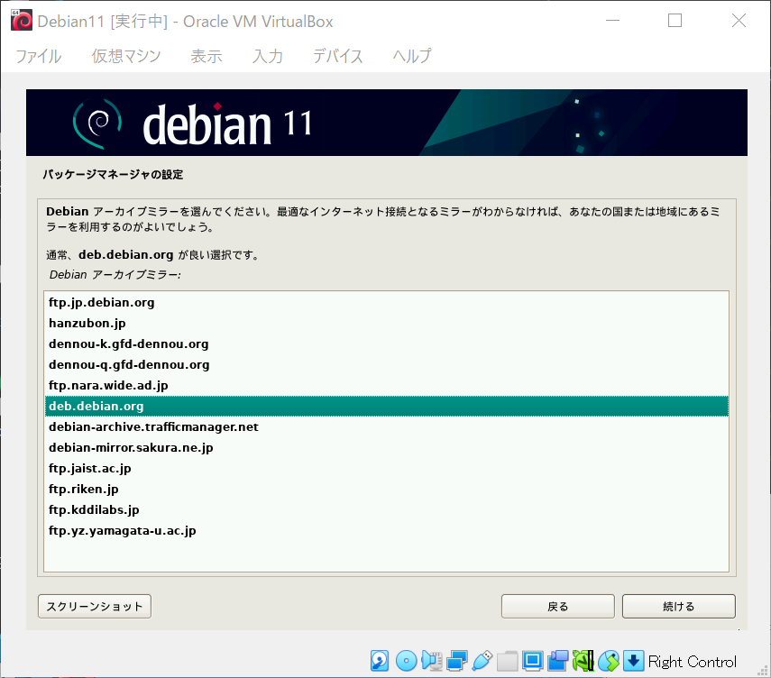Screen dimensions: 771x678
Task: Click the USB devices status icon
Action: pos(482,661)
